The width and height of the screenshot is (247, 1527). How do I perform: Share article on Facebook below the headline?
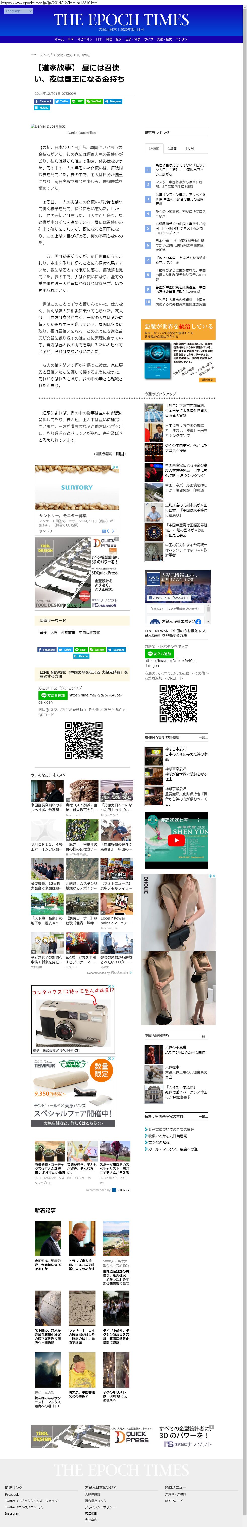point(44,101)
